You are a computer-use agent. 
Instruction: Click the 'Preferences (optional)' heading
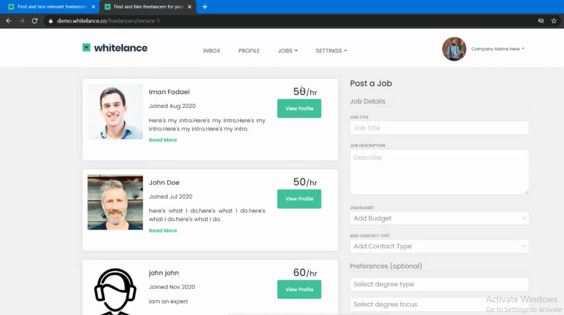tap(386, 266)
